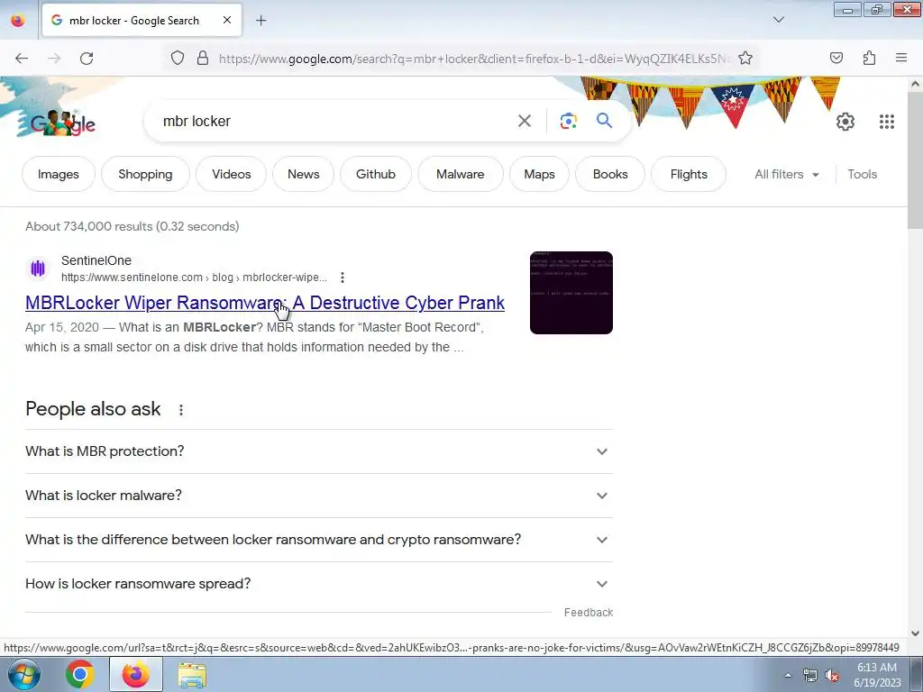Search by image with the Google Lens icon
Viewport: 923px width, 692px height.
[x=568, y=122]
